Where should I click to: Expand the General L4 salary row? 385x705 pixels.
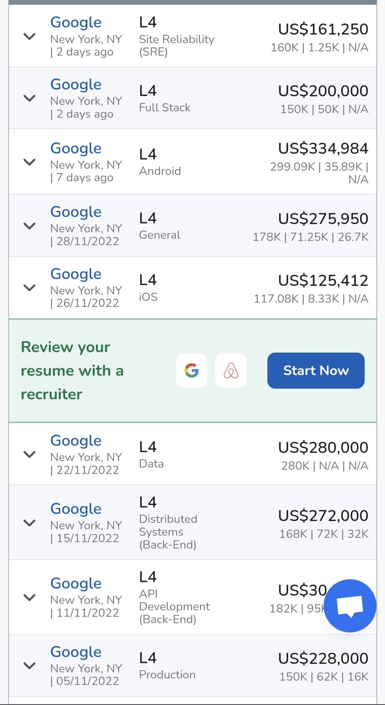pyautogui.click(x=29, y=226)
